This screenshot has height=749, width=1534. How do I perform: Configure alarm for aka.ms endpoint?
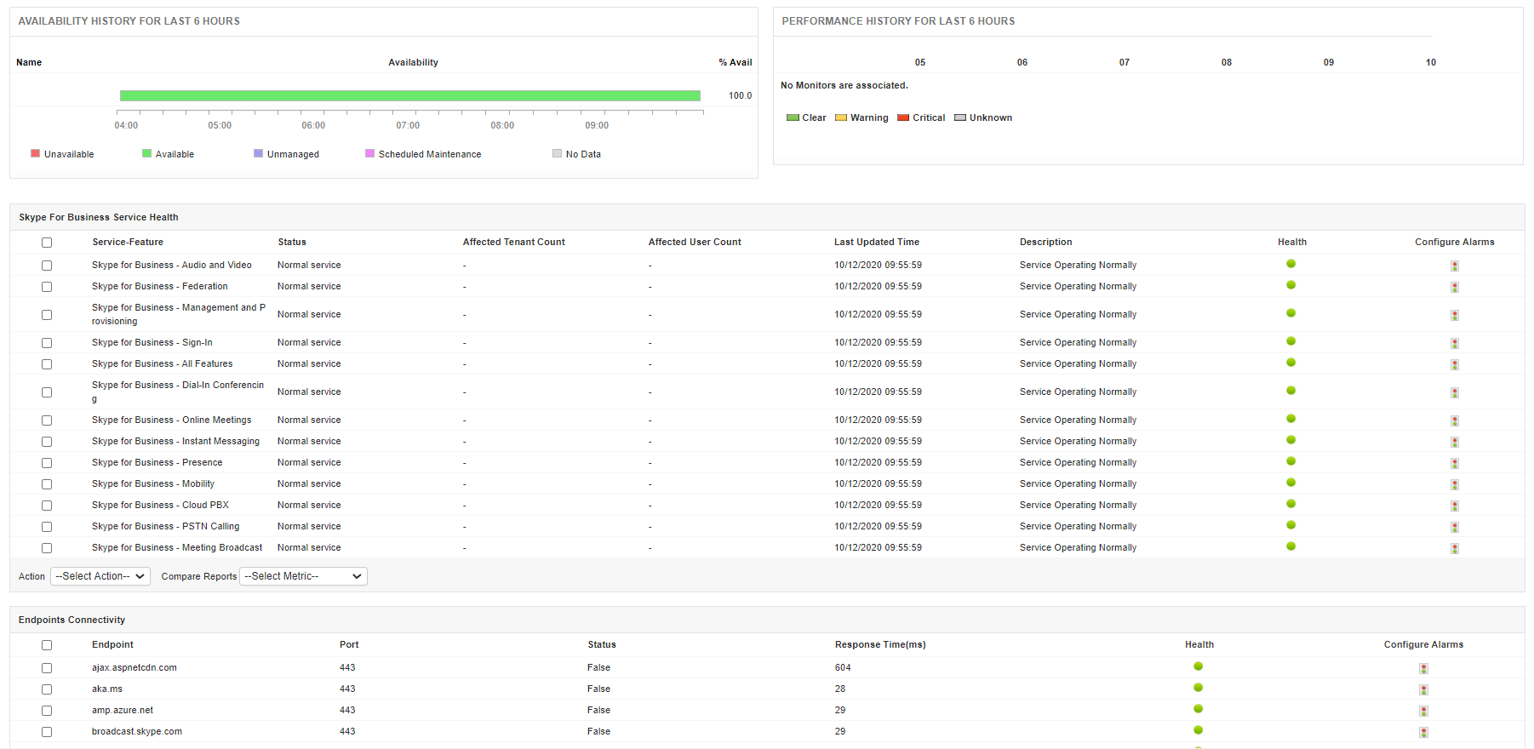pos(1423,689)
